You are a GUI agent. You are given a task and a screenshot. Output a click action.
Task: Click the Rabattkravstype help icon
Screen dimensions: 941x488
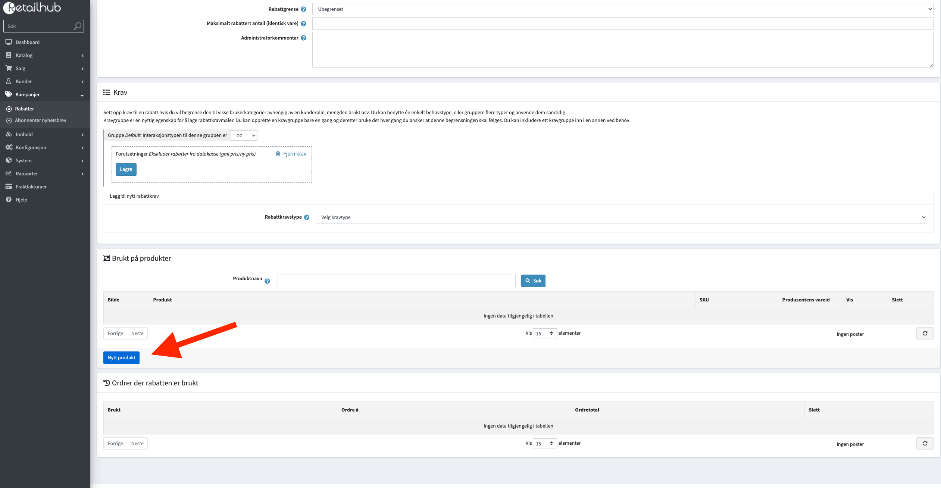click(x=307, y=217)
